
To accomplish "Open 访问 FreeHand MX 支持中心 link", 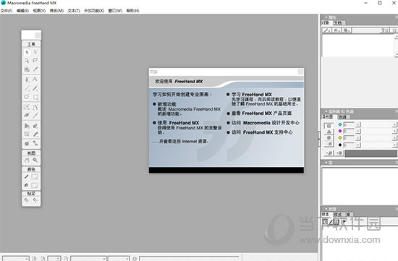I will click(x=262, y=132).
